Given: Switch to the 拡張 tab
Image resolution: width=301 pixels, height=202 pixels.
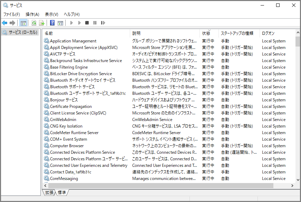Looking at the screenshot, I should click(x=49, y=192).
